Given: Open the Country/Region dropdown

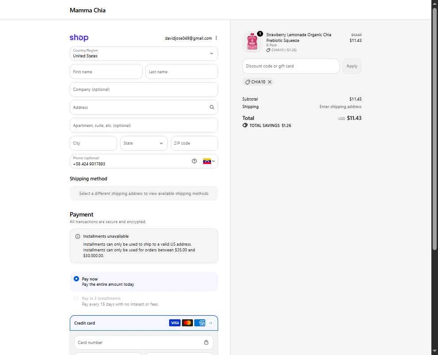Looking at the screenshot, I should 144,54.
